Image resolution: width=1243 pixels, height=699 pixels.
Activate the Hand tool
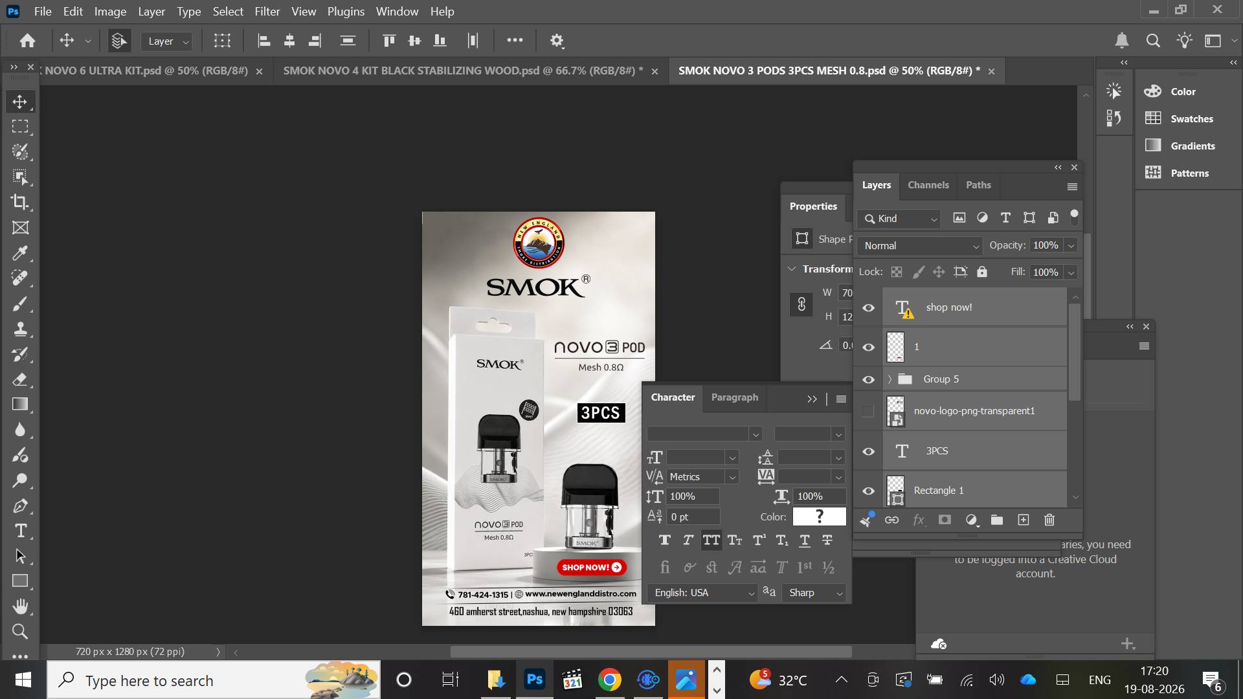pos(20,606)
